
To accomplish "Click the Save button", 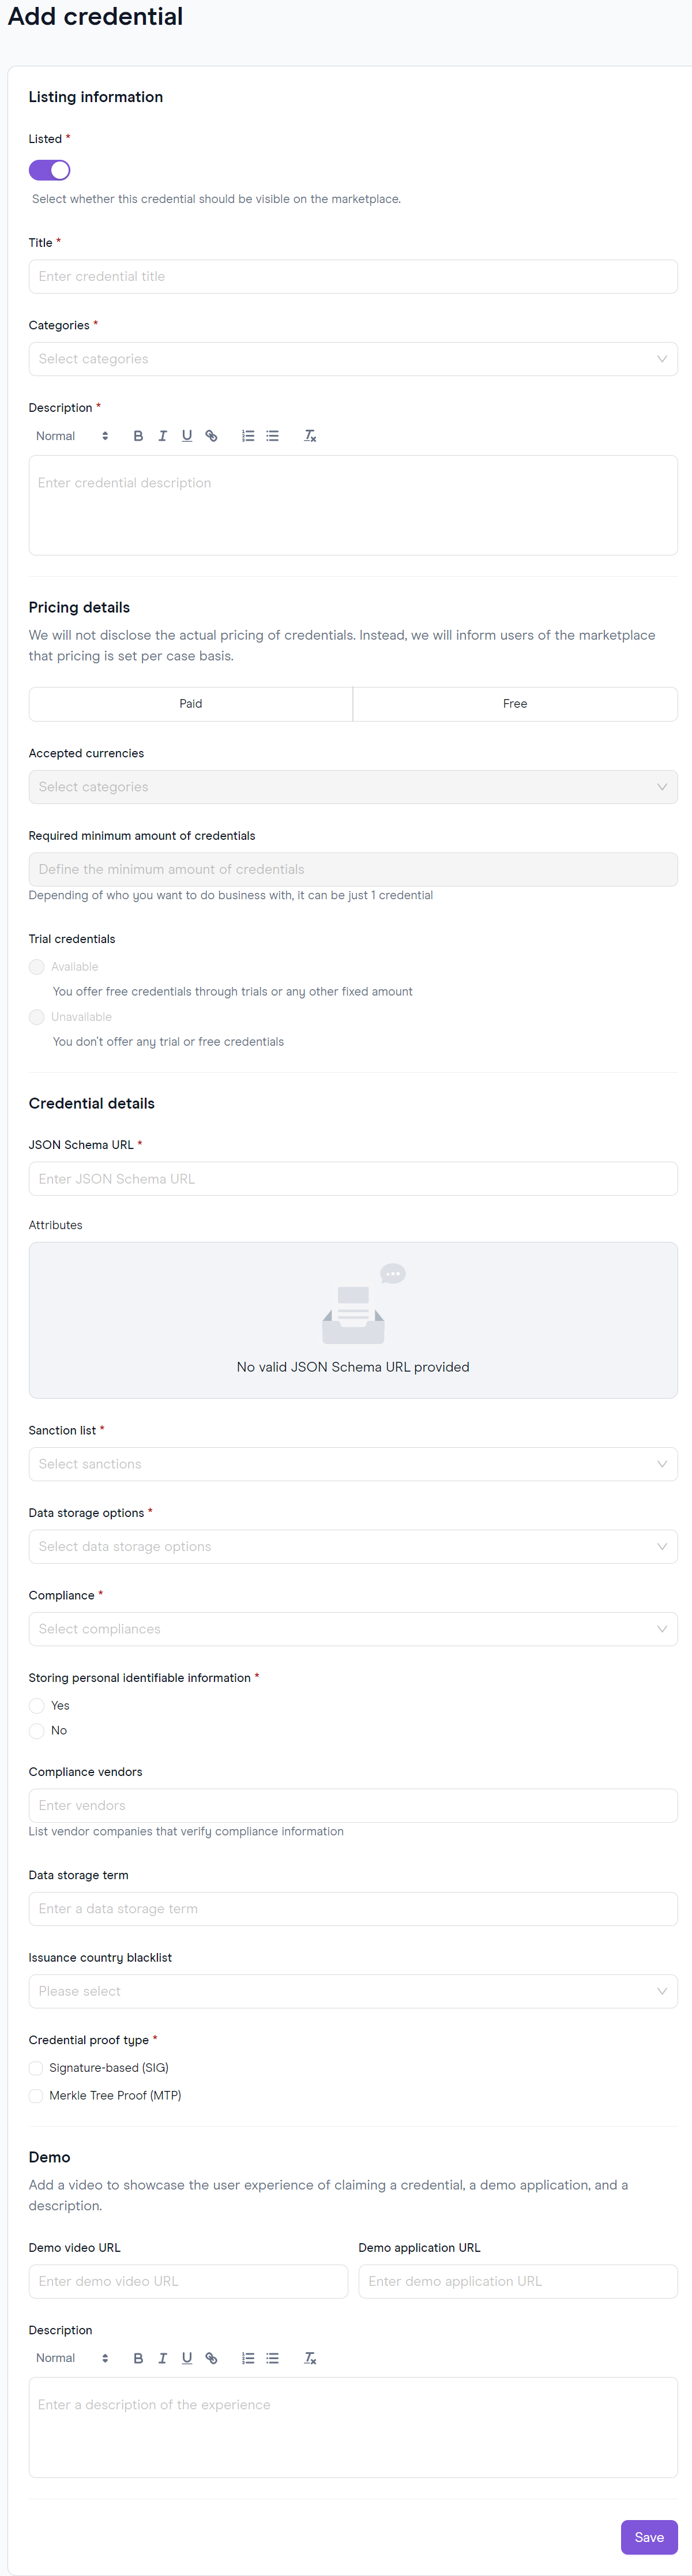I will (x=649, y=2537).
